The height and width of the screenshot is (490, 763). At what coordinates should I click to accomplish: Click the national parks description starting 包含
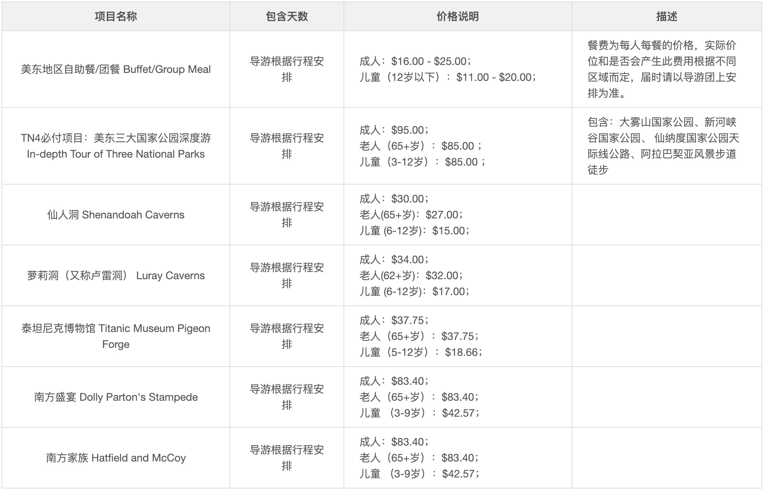click(663, 146)
